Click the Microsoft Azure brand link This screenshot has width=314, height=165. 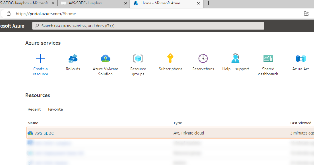[x=12, y=26]
